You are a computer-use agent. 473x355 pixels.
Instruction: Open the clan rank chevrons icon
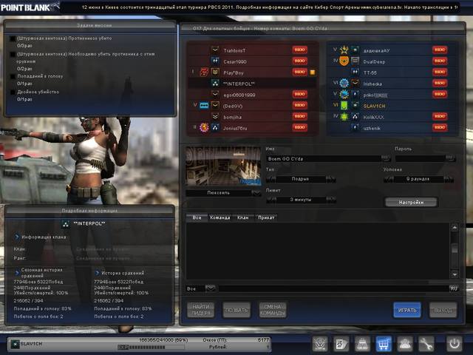click(x=320, y=343)
